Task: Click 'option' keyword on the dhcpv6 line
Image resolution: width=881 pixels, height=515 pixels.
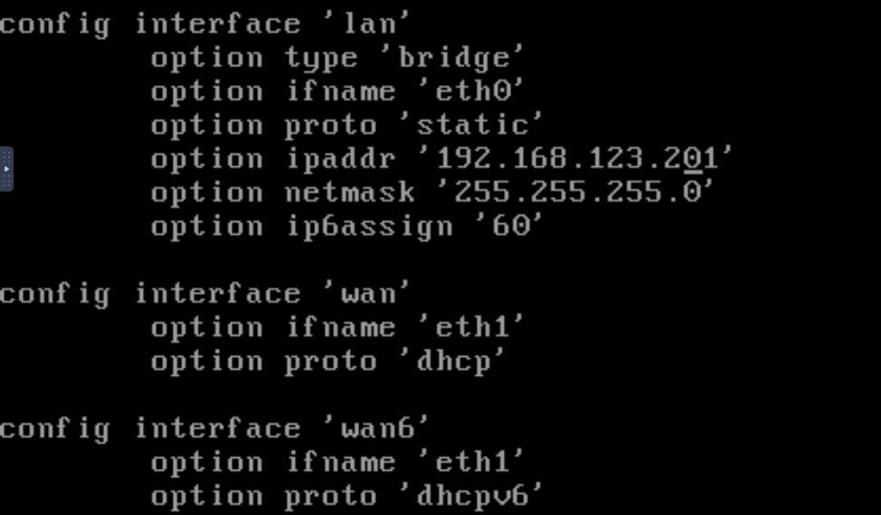Action: pos(207,496)
